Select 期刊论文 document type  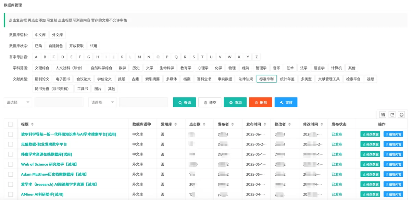coord(42,79)
